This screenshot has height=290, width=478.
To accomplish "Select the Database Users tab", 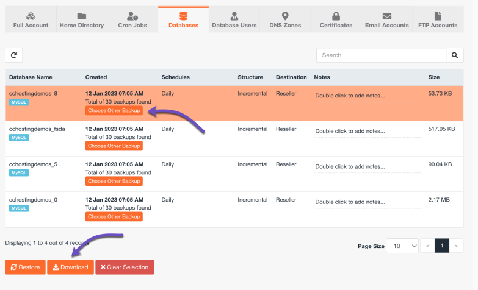I will [234, 19].
